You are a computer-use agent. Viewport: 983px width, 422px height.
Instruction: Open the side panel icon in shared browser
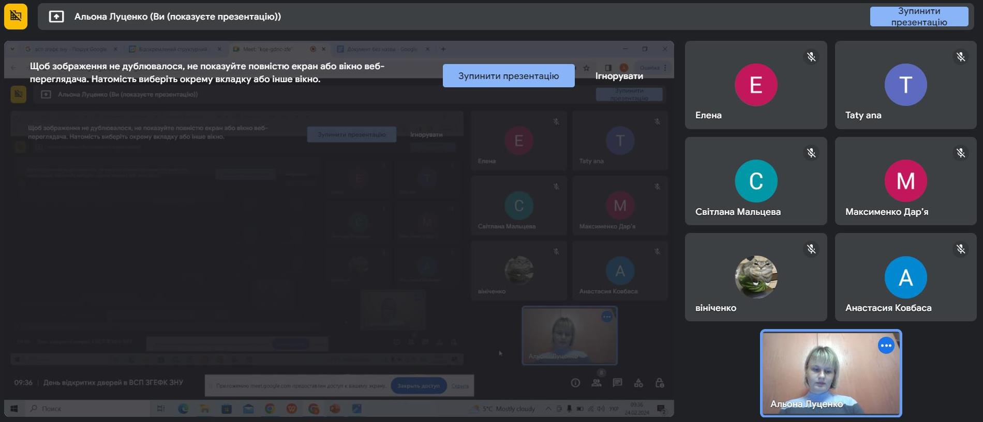pos(608,68)
